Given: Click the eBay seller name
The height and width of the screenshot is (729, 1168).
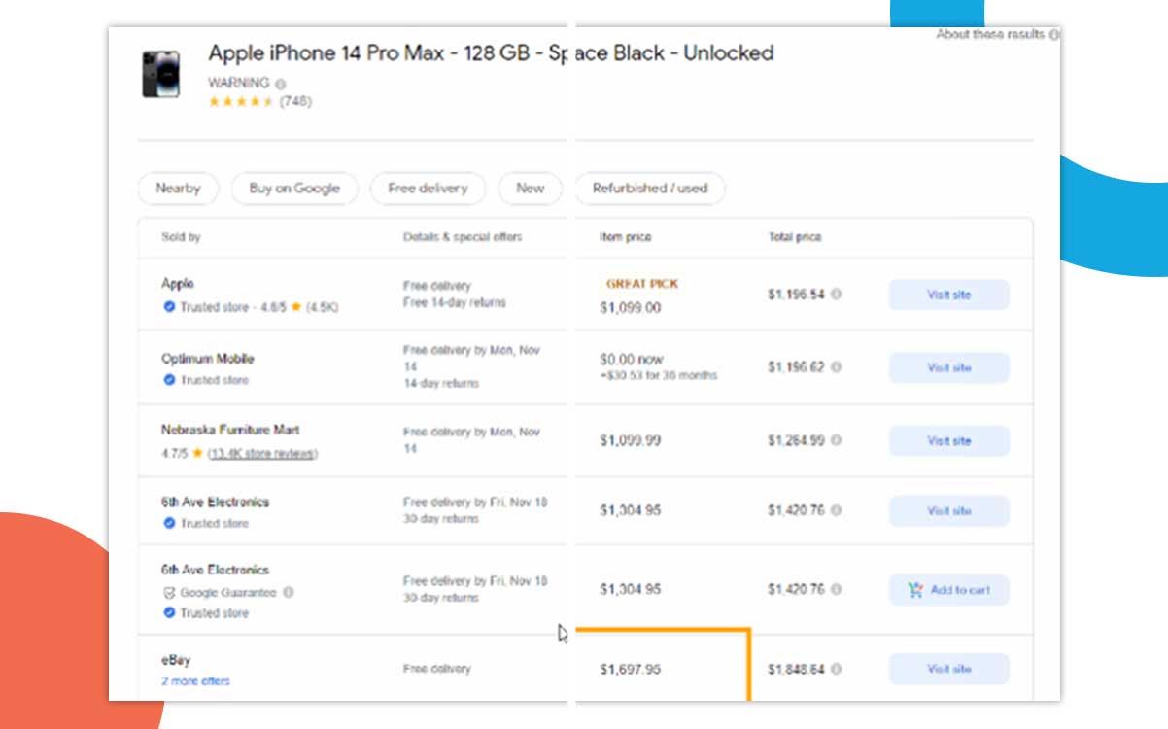Looking at the screenshot, I should [x=176, y=660].
